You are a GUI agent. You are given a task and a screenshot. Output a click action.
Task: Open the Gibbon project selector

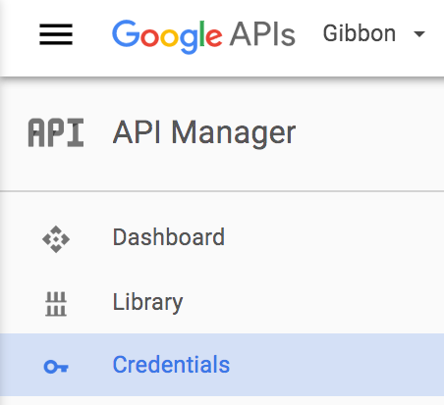(374, 33)
